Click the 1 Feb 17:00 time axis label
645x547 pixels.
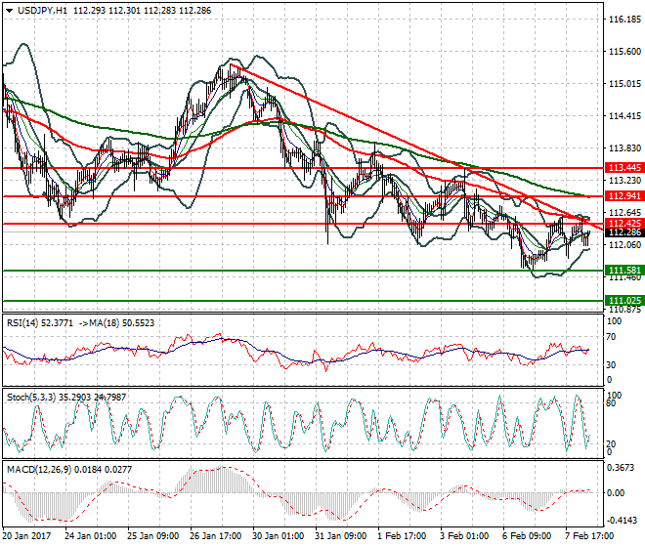(402, 536)
